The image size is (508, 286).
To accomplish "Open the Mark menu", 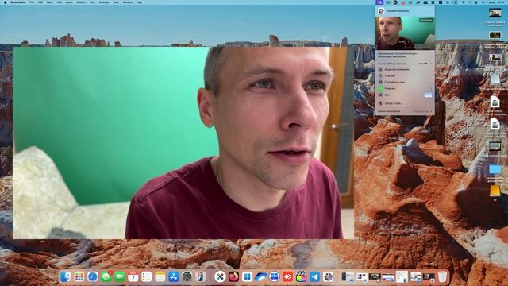I will (x=49, y=2).
